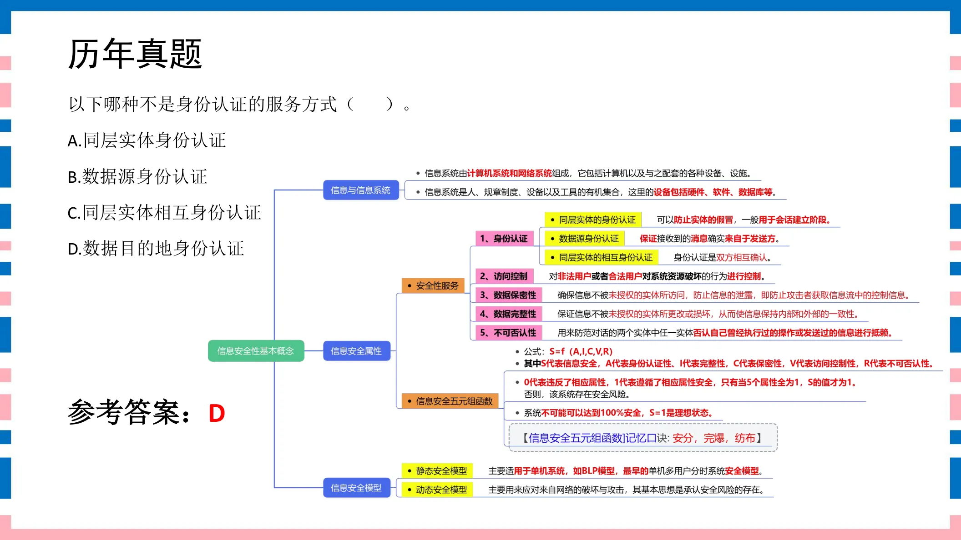Viewport: 961px width, 540px height.
Task: Click the pink 4、数据完整性 node
Action: (x=508, y=314)
